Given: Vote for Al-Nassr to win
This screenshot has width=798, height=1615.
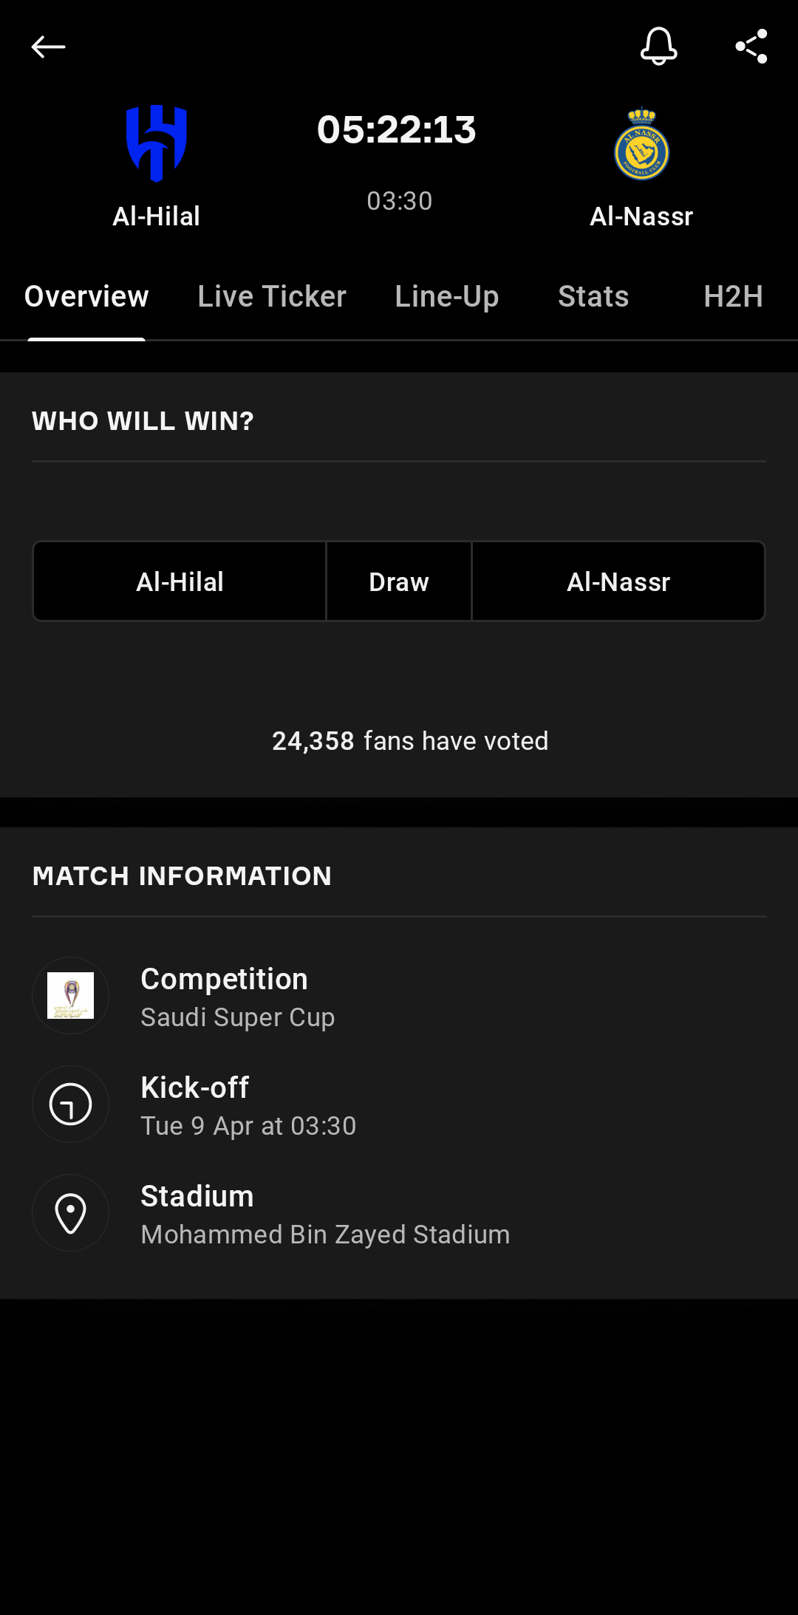Looking at the screenshot, I should 618,582.
